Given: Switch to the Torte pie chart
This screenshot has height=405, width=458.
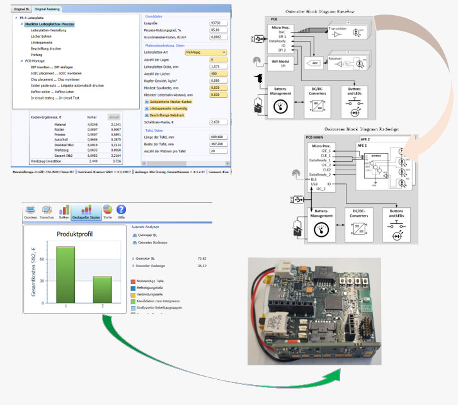Looking at the screenshot, I should tap(107, 211).
